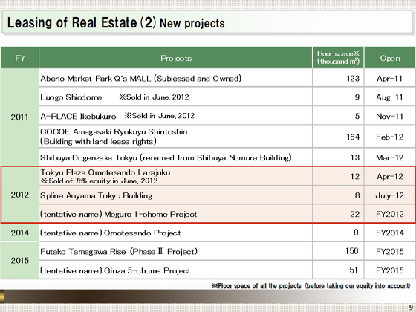The image size is (416, 312).
Task: Click 'A-PLACE Ikebukuro' project name
Action: 78,116
